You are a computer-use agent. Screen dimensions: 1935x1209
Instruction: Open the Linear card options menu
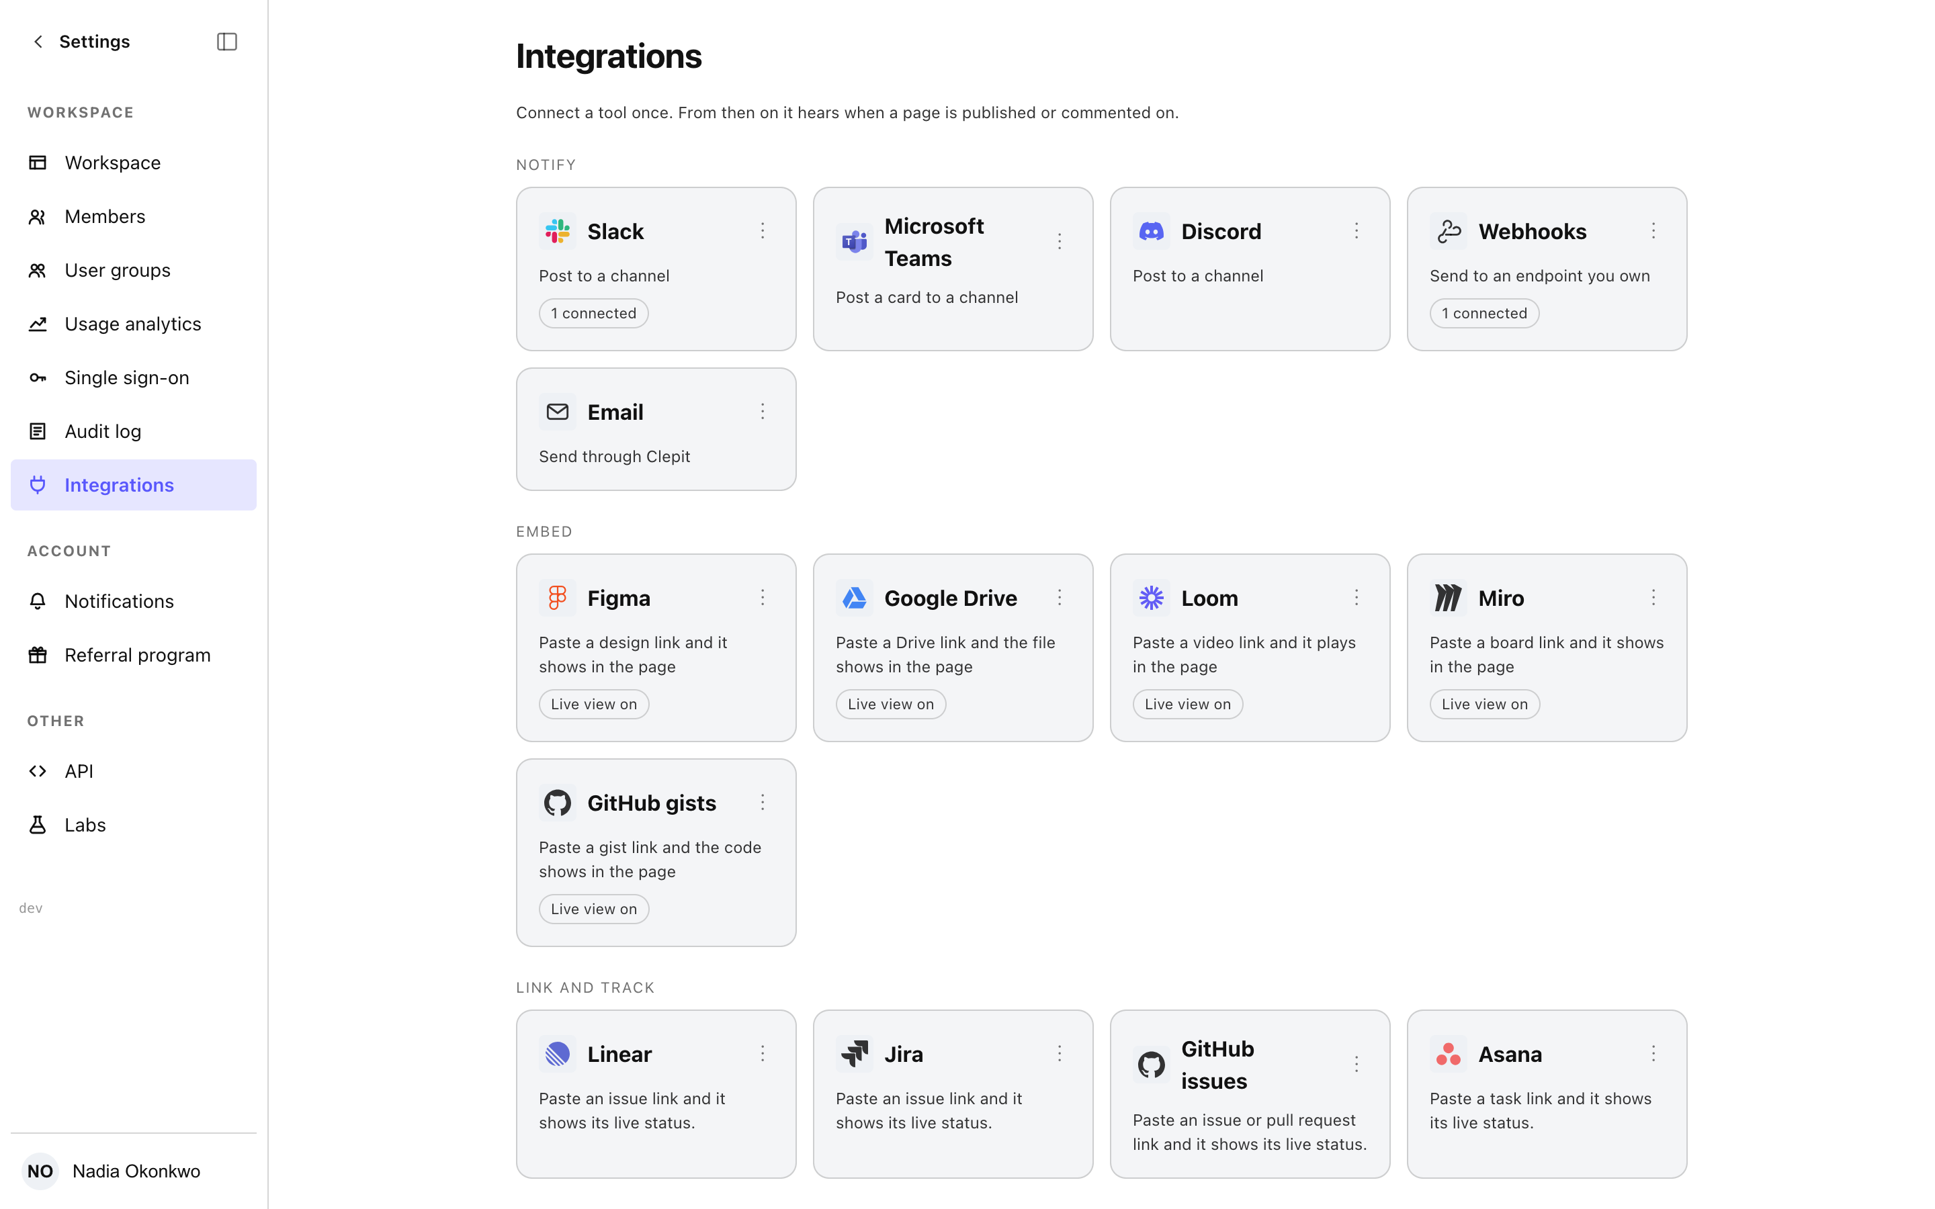(x=763, y=1054)
